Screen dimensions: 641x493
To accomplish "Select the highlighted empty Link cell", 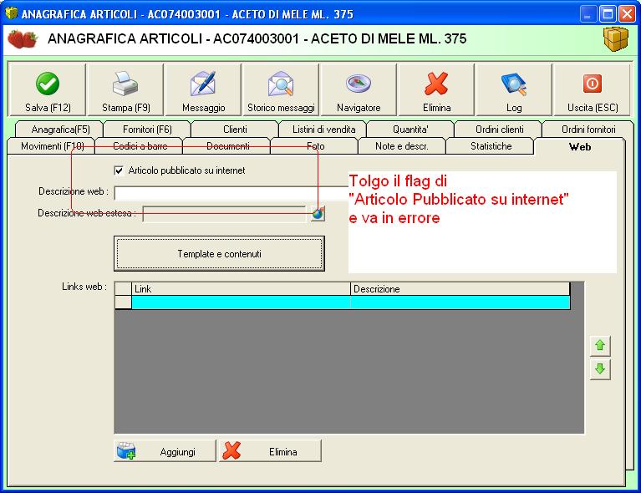I will click(x=241, y=302).
